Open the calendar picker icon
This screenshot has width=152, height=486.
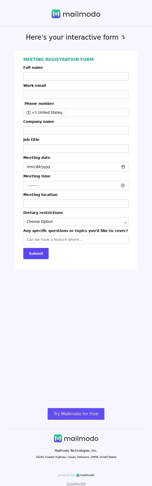(x=123, y=167)
